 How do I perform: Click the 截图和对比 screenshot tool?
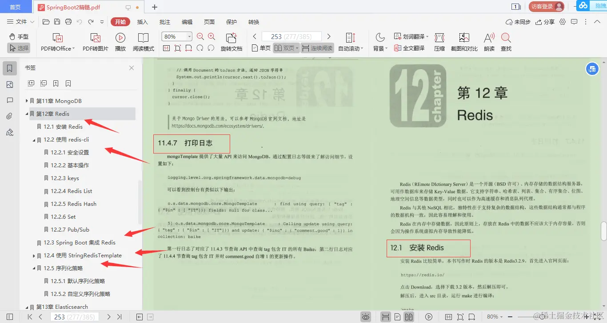pyautogui.click(x=463, y=41)
